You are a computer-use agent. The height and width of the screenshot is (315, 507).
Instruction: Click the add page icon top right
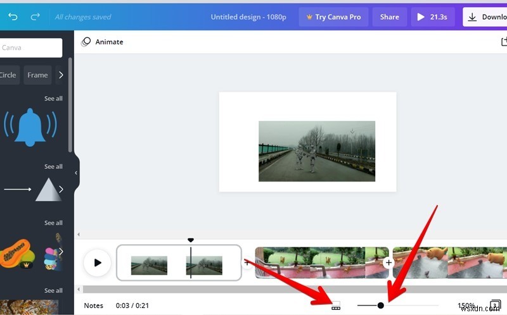pos(503,42)
